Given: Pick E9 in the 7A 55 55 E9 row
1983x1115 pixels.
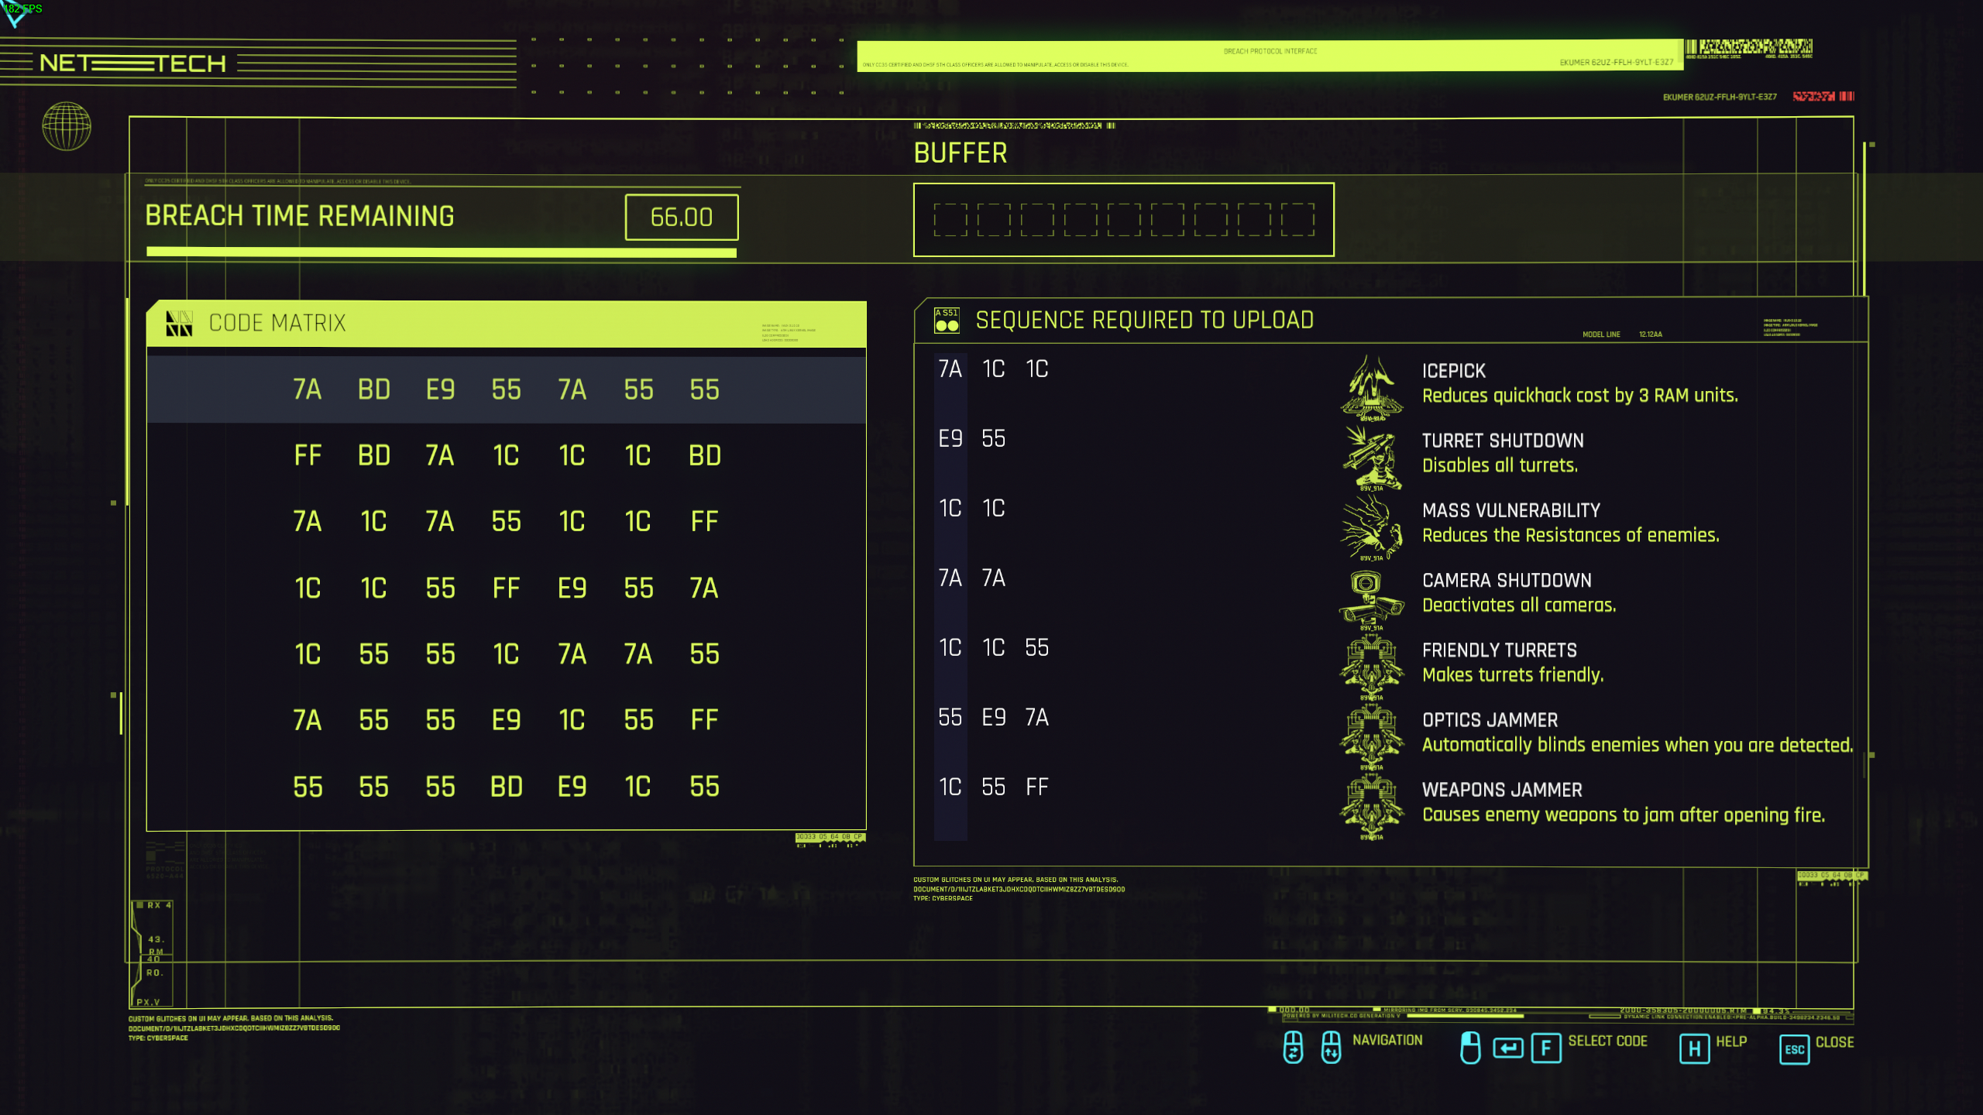Looking at the screenshot, I should point(506,720).
